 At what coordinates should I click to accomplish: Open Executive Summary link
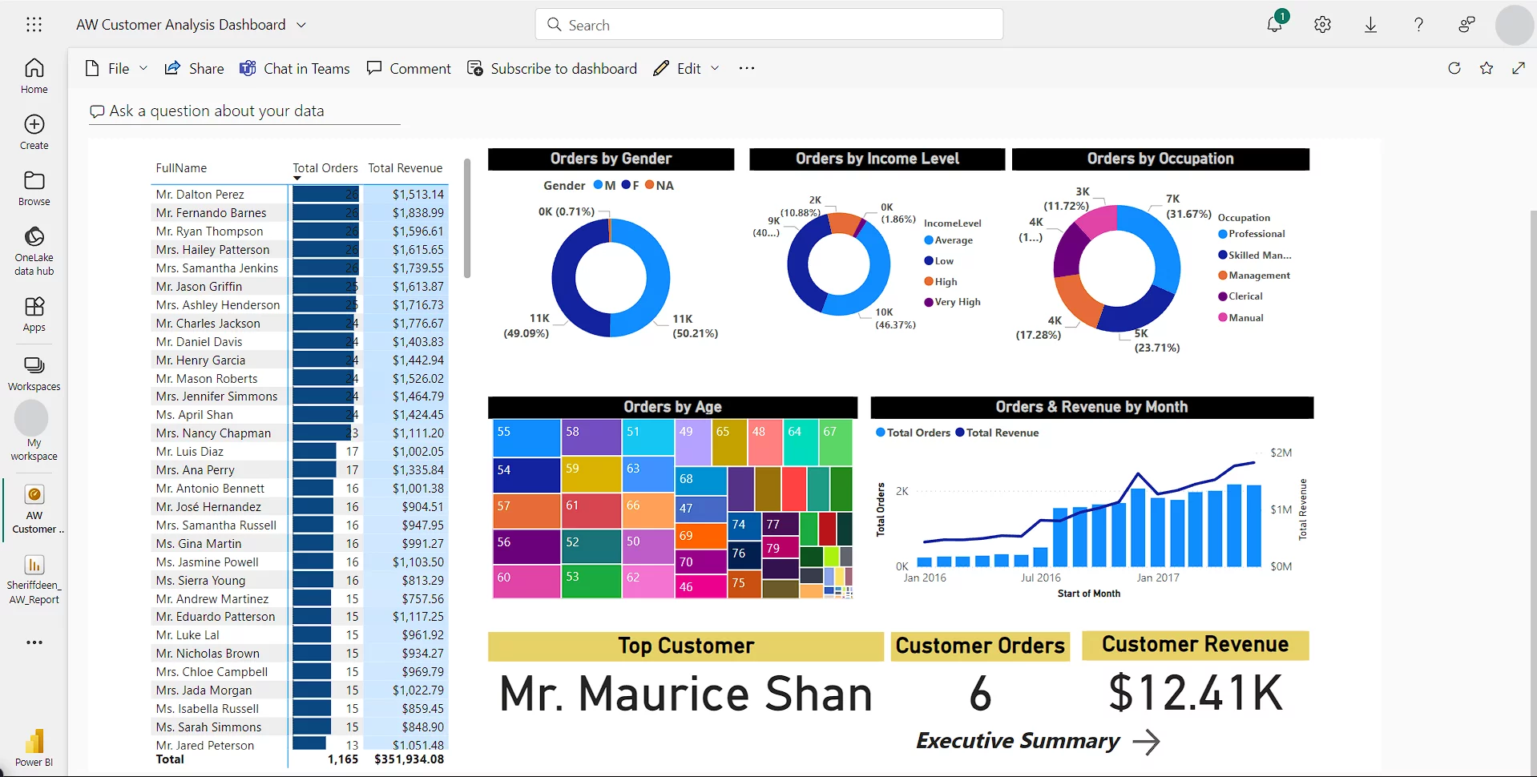(1017, 741)
